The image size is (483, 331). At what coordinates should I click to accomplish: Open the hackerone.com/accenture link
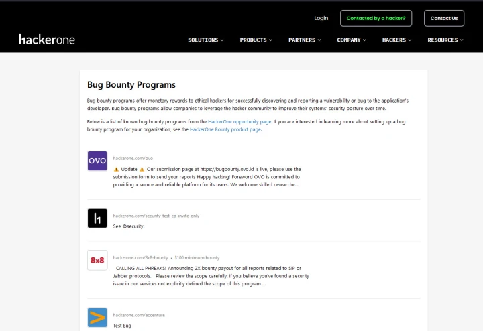pyautogui.click(x=139, y=315)
